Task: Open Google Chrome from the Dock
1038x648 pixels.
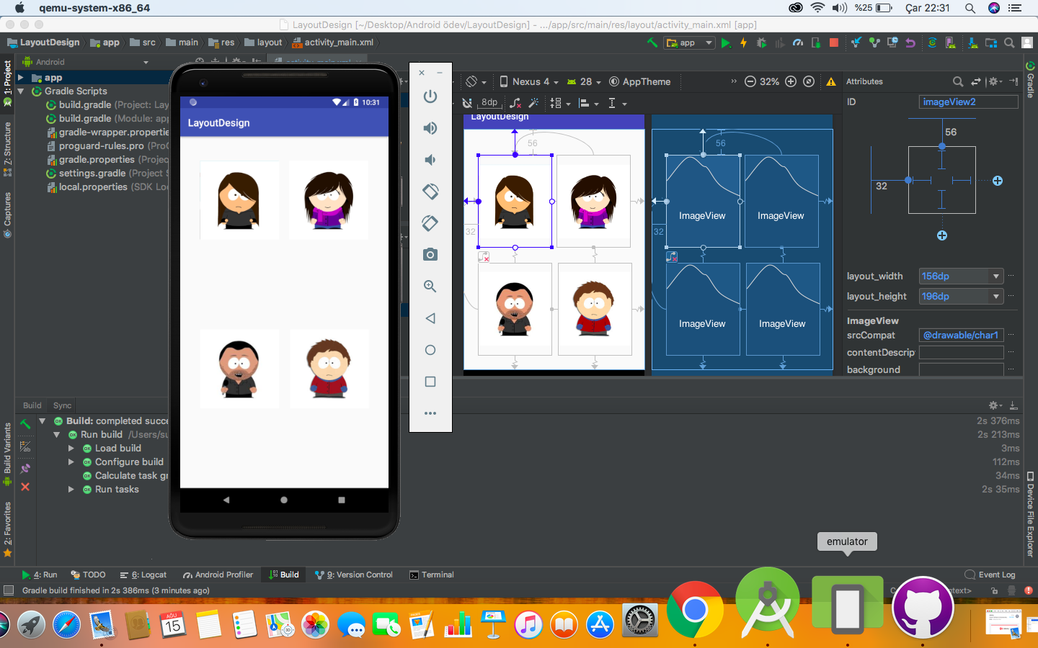Action: [x=695, y=609]
